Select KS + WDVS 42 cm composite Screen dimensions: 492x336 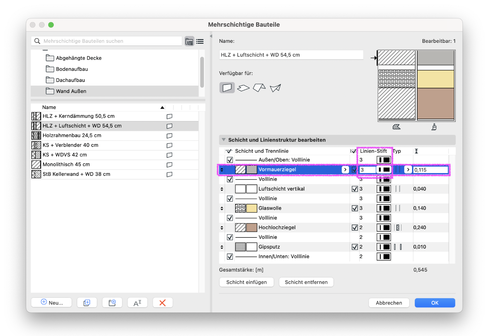tap(115, 155)
